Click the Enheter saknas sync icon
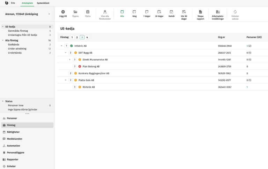The width and height of the screenshot is (268, 169). click(235, 12)
